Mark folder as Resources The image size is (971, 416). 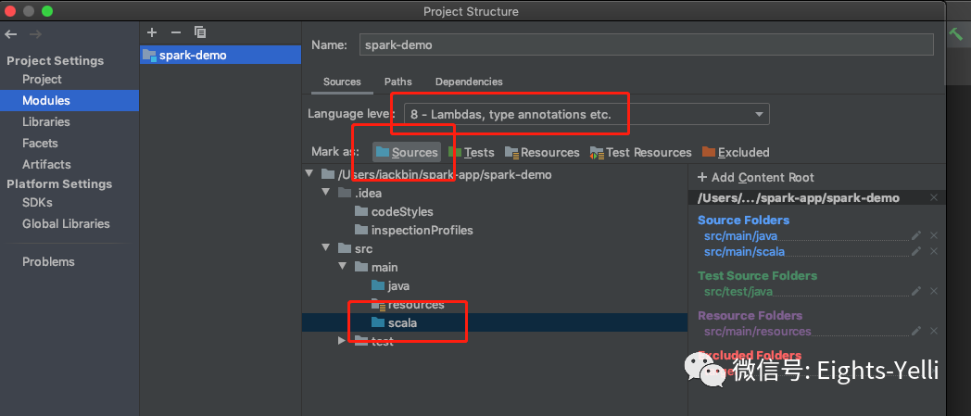[x=542, y=152]
